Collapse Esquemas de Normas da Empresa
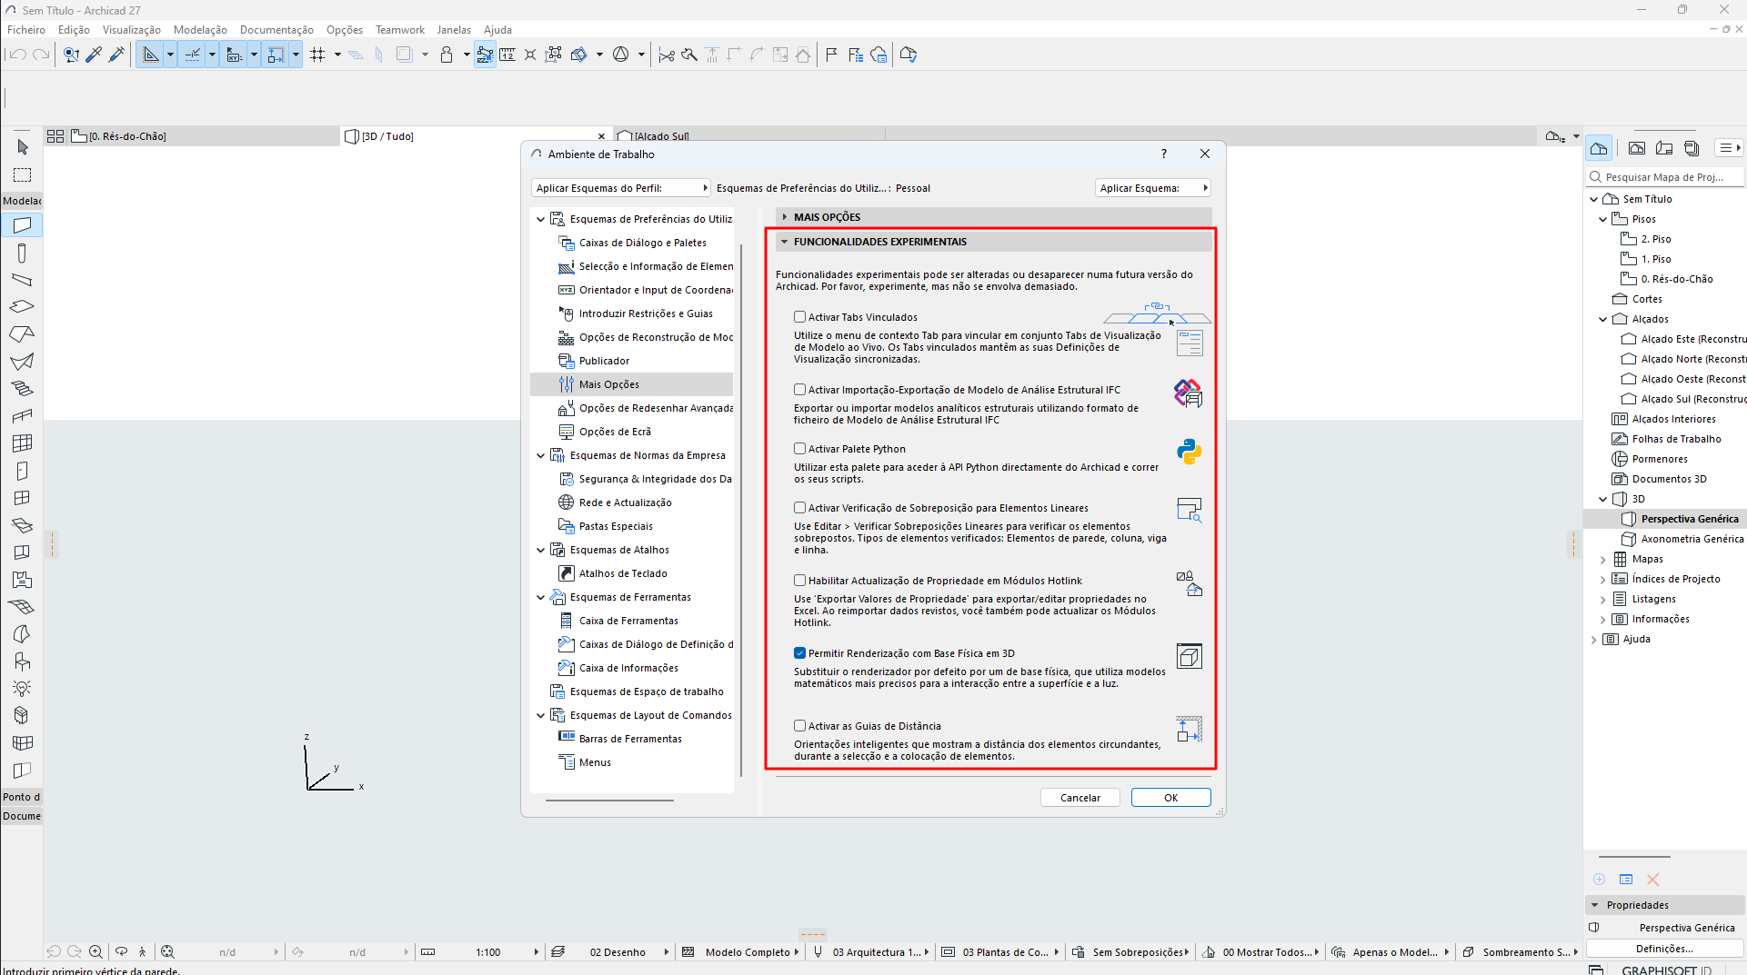The image size is (1747, 975). (x=541, y=455)
